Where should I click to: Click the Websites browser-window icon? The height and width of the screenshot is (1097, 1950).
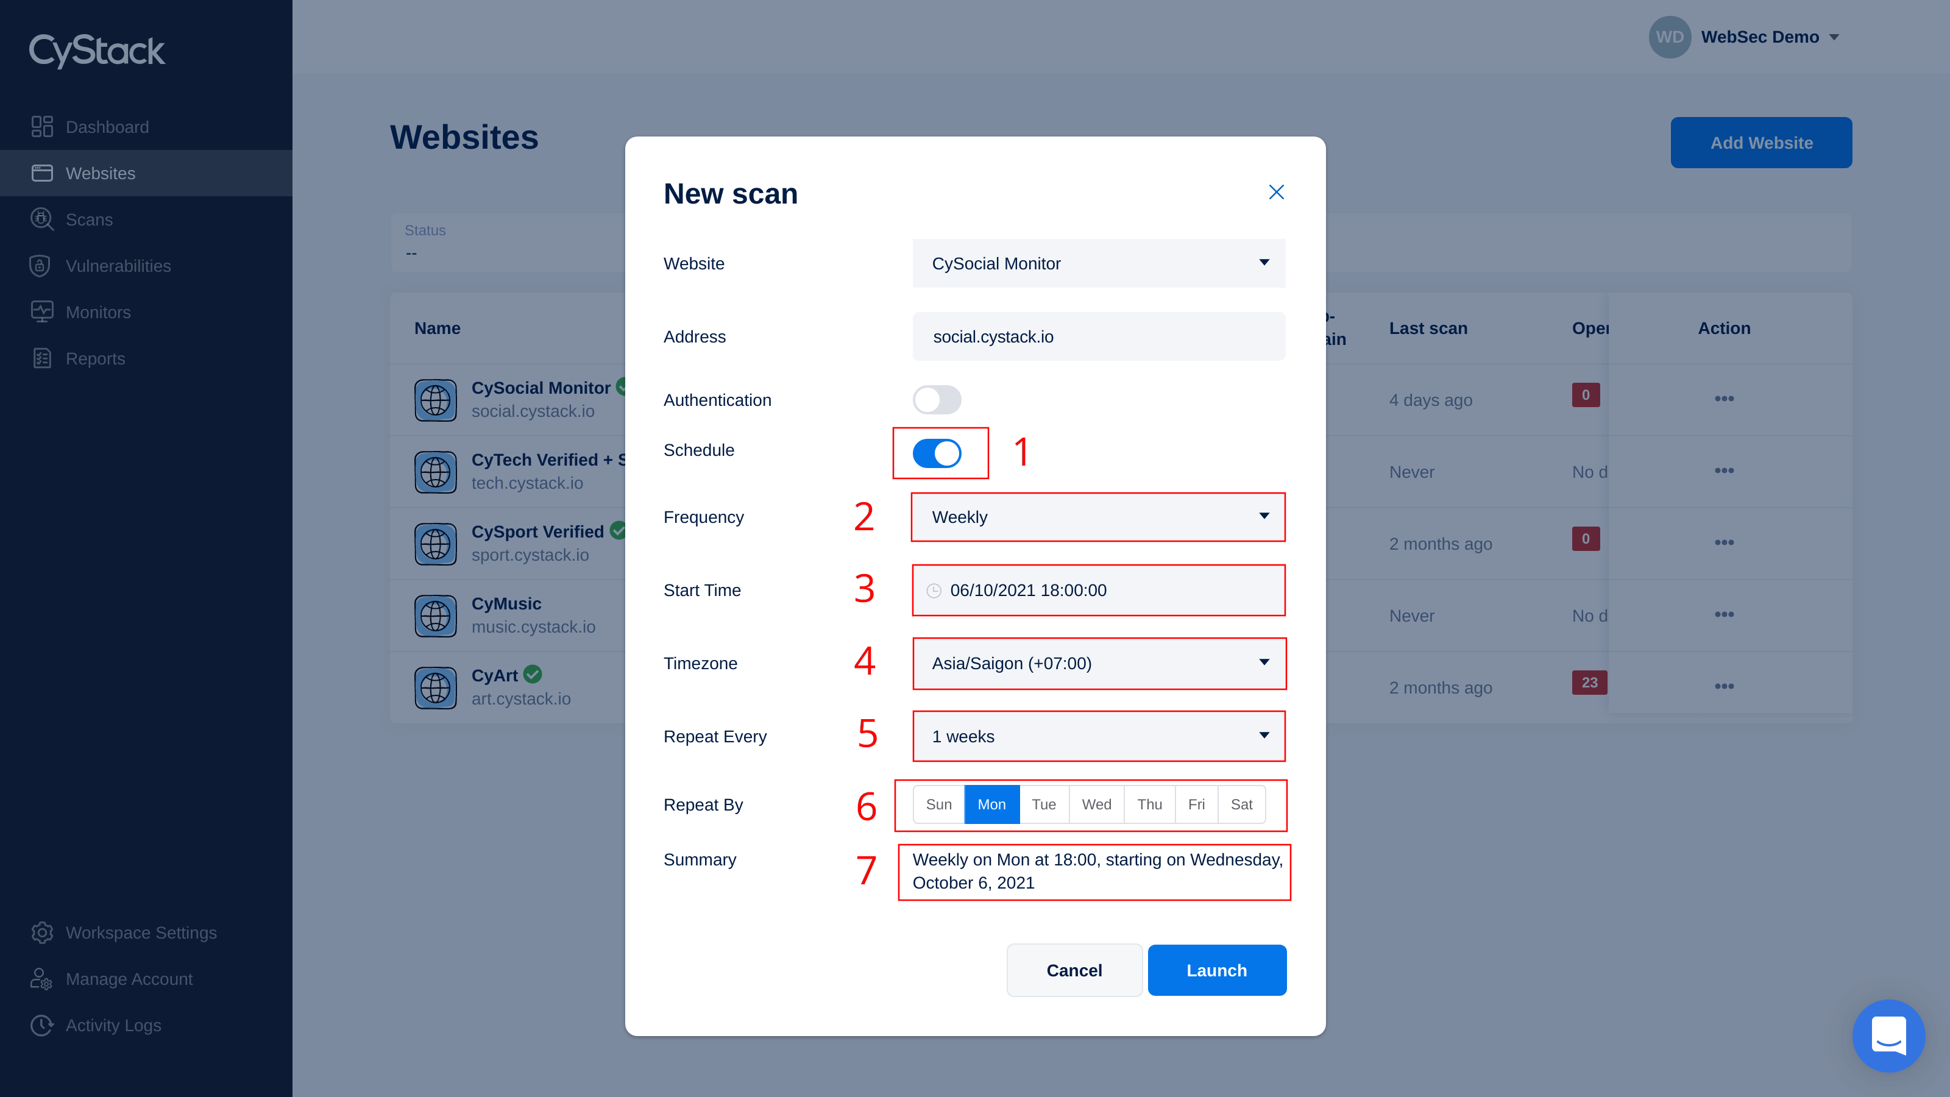click(x=43, y=172)
